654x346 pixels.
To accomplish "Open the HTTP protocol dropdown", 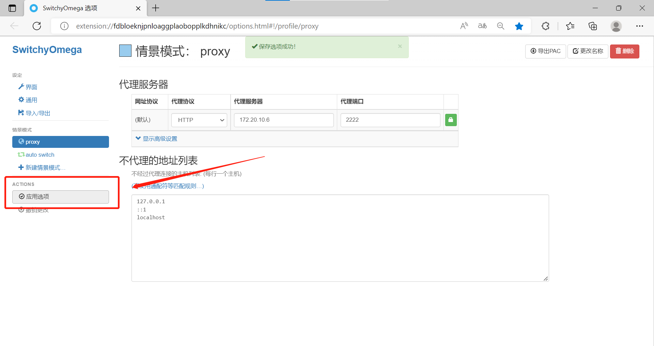I will pyautogui.click(x=199, y=120).
